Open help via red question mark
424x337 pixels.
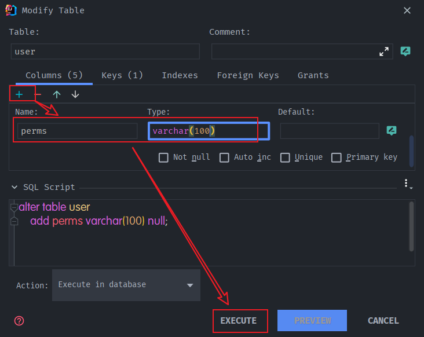[19, 321]
